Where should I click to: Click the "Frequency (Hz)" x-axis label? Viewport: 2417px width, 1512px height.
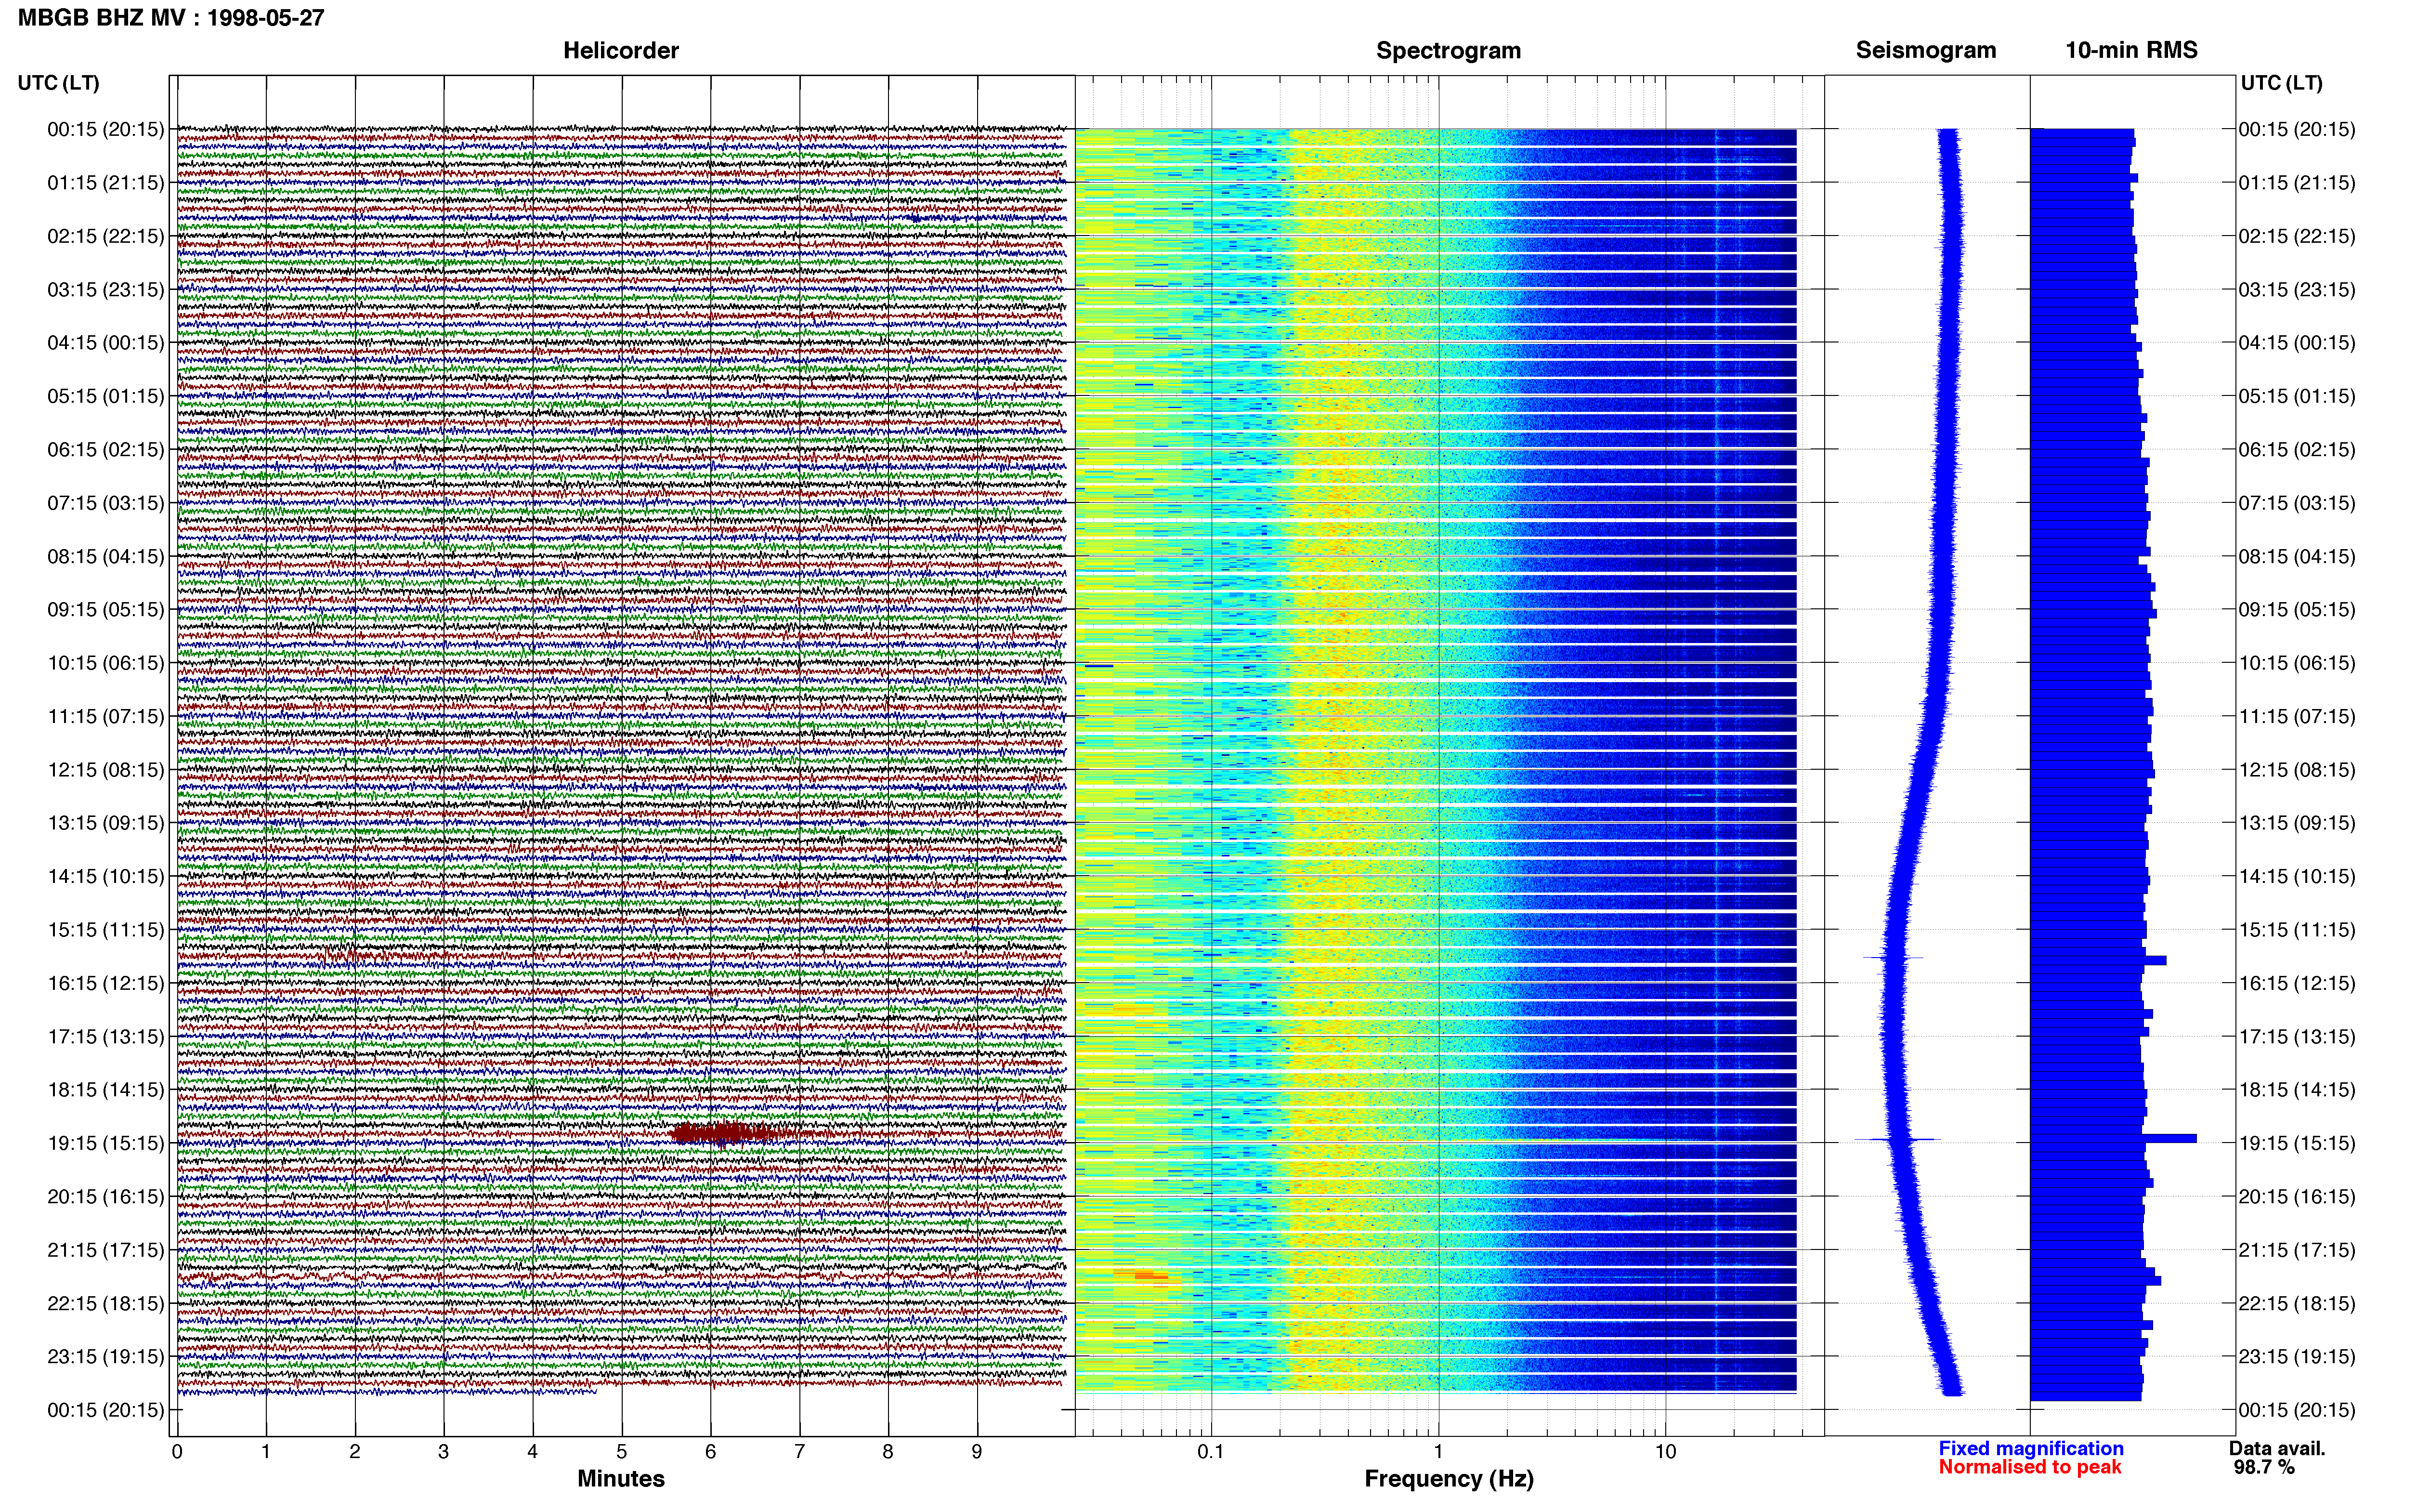[1449, 1479]
